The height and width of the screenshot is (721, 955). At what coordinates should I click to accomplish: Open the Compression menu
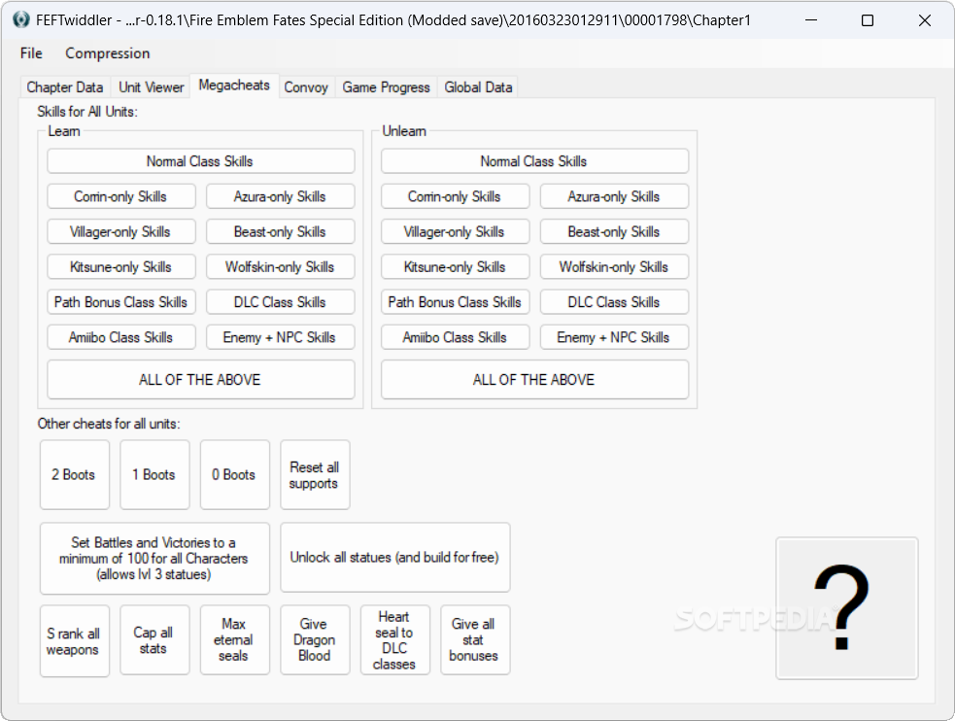(x=107, y=53)
